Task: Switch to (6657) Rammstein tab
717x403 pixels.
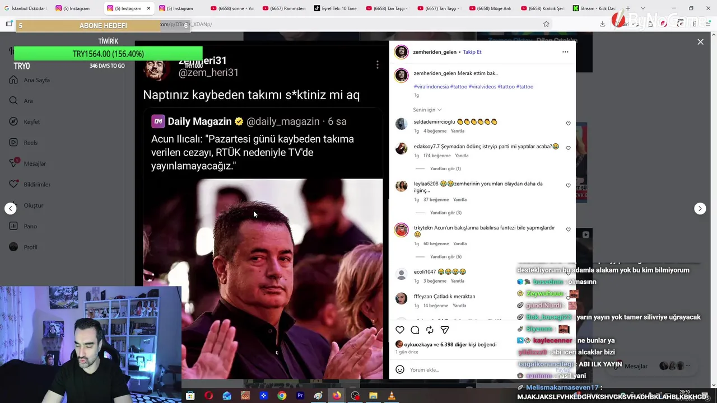Action: pos(284,8)
